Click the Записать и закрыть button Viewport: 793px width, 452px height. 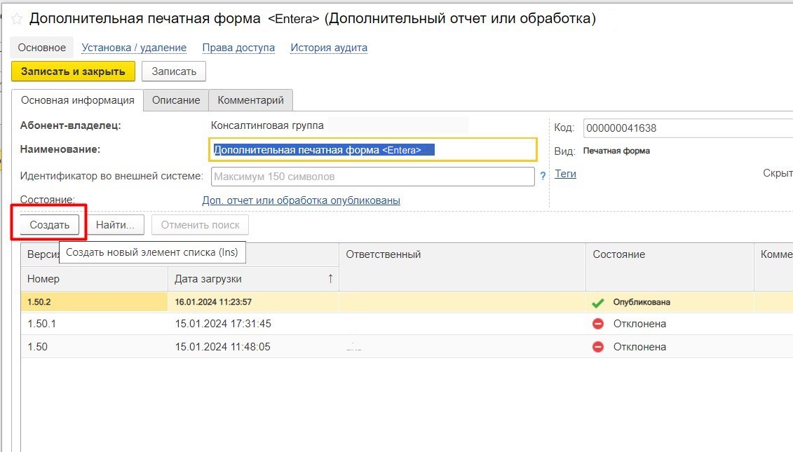pyautogui.click(x=74, y=71)
